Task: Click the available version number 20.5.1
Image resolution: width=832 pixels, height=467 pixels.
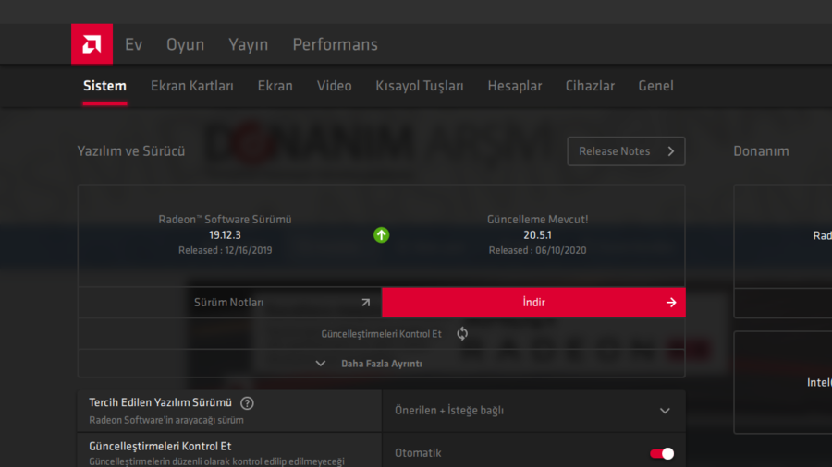Action: [x=537, y=235]
